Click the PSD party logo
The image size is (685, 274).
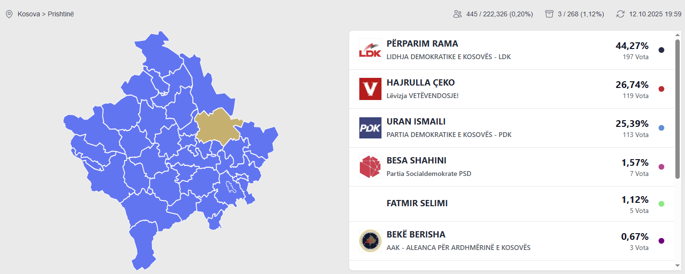click(x=370, y=167)
